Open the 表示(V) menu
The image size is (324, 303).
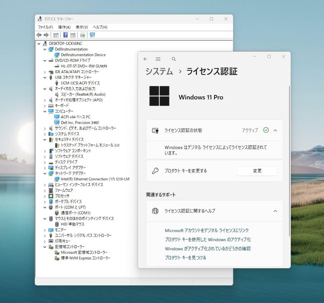82,27
